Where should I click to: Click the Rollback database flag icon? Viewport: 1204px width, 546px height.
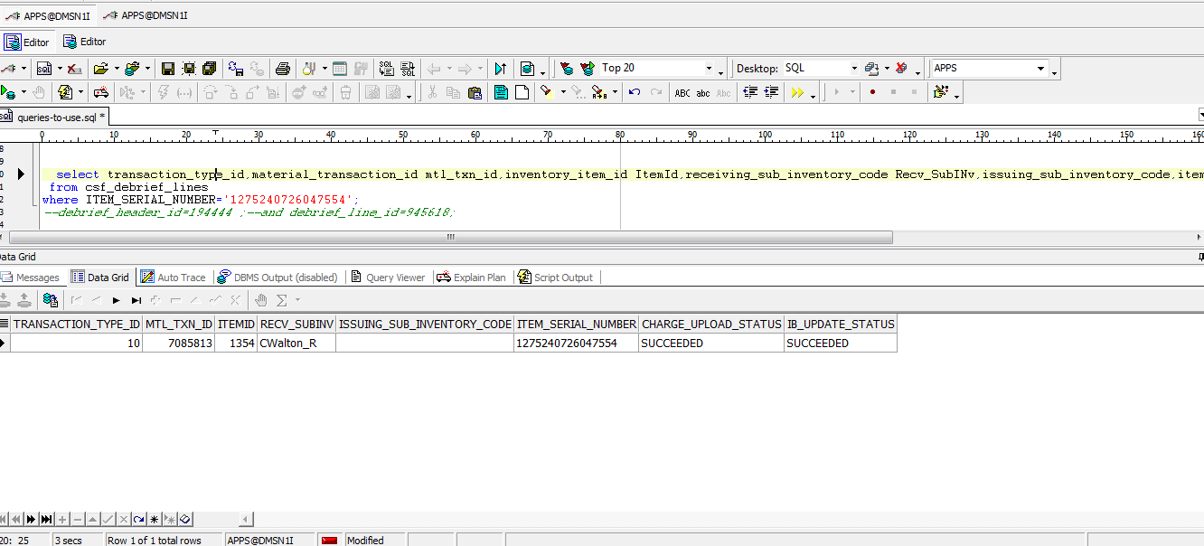tap(588, 69)
